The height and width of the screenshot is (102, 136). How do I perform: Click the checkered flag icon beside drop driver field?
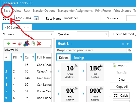tap(129, 50)
